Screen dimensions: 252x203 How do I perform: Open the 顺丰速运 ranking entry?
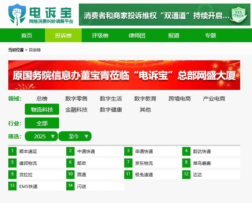(x=37, y=151)
